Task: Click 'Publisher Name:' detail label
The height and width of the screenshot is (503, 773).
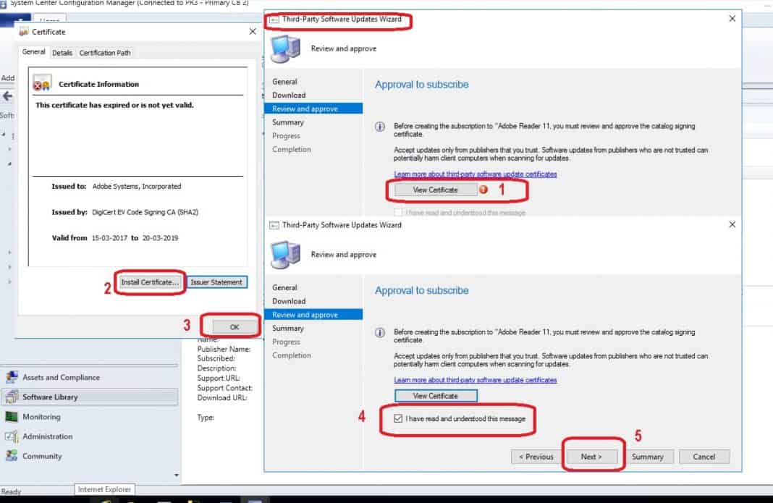Action: (224, 349)
